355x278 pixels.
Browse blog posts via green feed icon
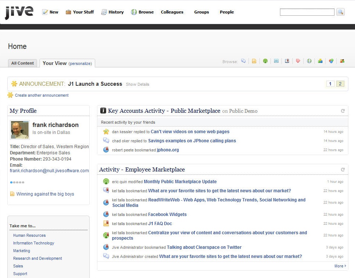tap(265, 61)
